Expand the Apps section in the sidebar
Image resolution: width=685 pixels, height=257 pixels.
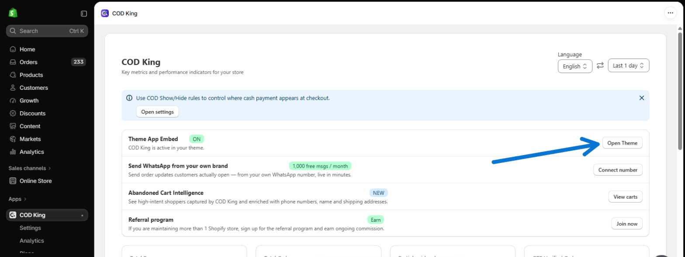coord(17,199)
